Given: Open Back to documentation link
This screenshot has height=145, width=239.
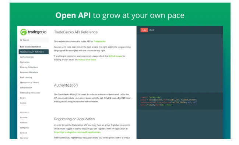Looking at the screenshot, I should (31, 47).
